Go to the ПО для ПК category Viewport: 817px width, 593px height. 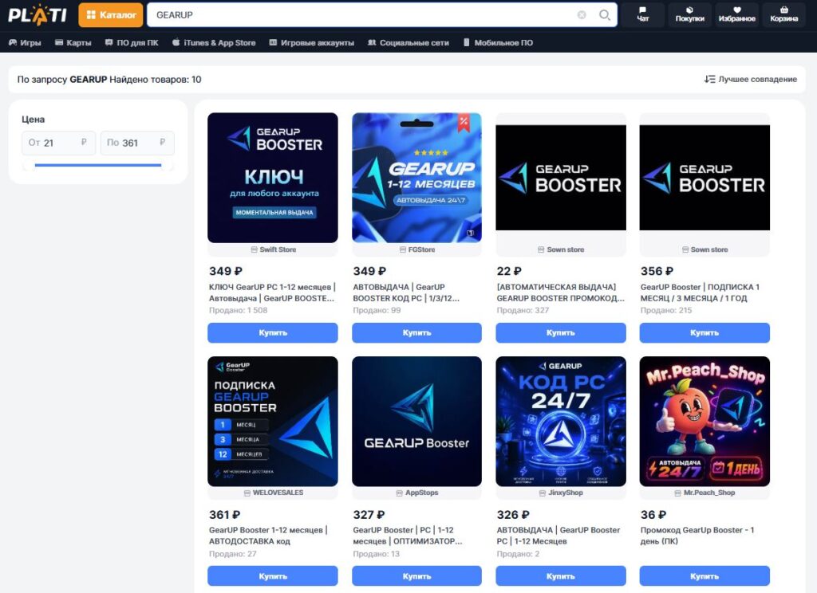(132, 43)
